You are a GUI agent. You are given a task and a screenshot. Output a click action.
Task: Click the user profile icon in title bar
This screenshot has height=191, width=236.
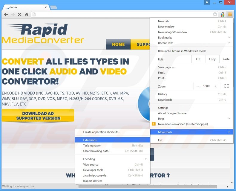pyautogui.click(x=207, y=2)
